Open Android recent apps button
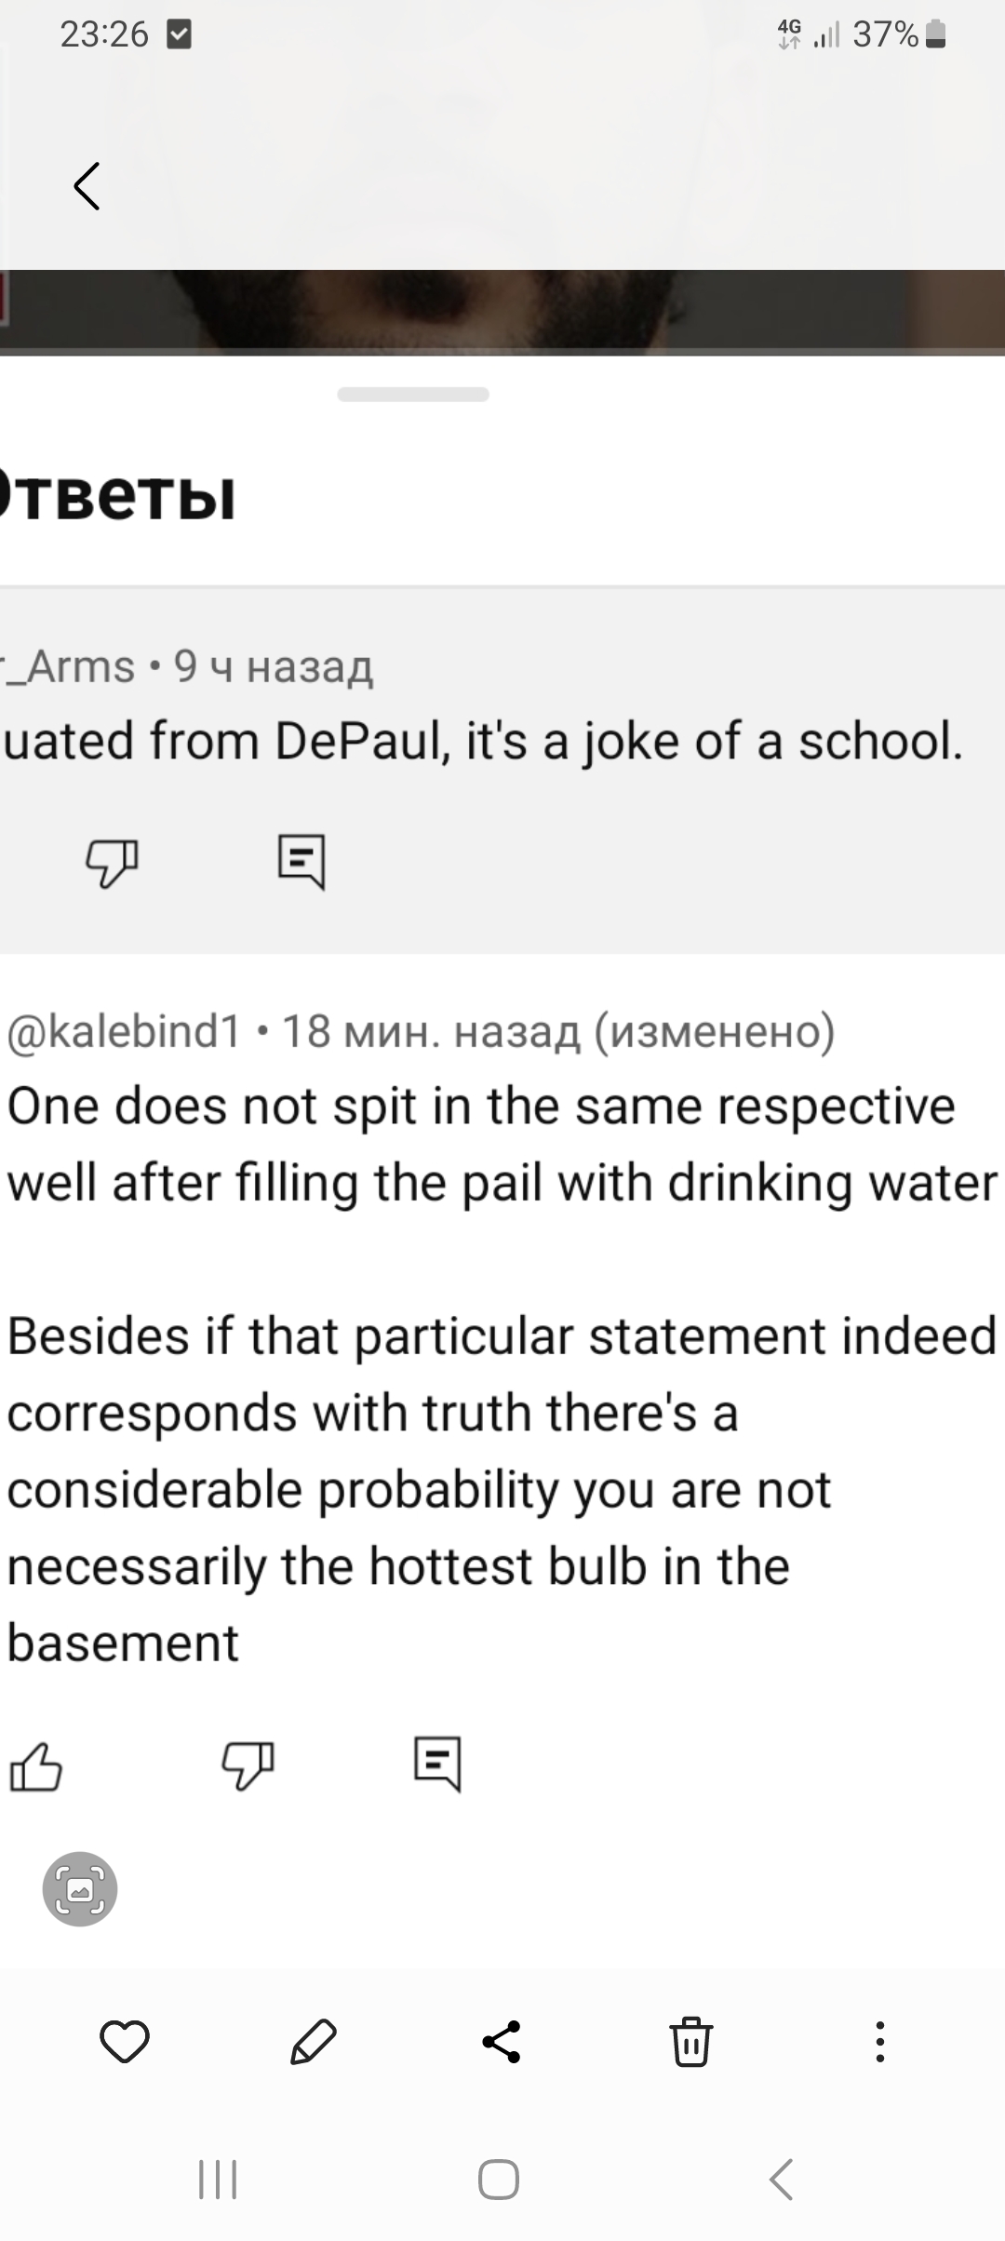The image size is (1005, 2241). click(x=218, y=2180)
